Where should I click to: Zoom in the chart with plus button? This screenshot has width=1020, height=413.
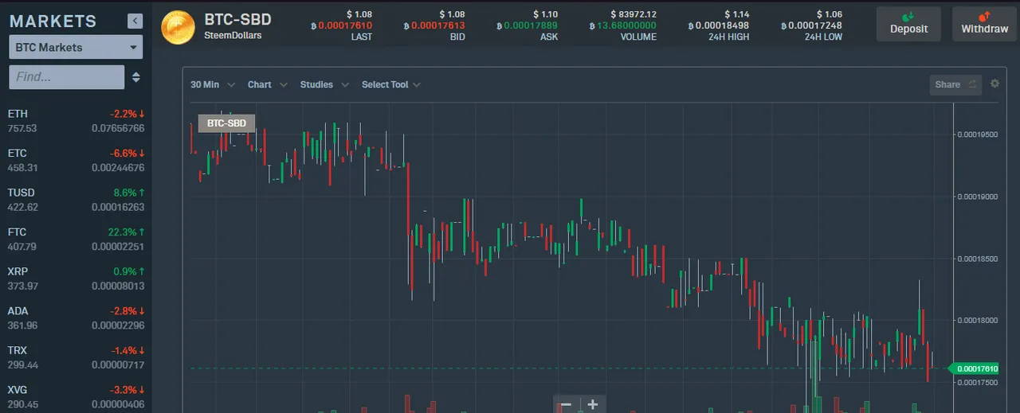point(593,404)
